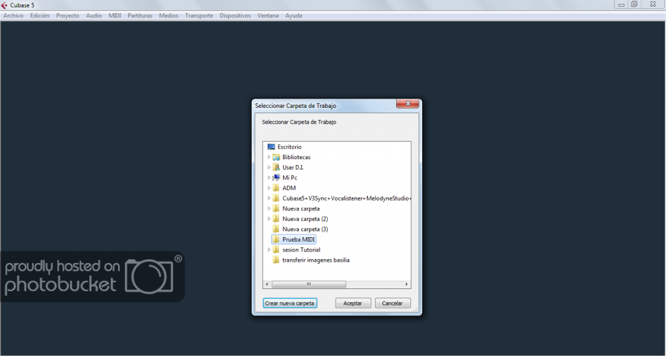Open the Transporte menu
This screenshot has width=666, height=356.
point(199,16)
